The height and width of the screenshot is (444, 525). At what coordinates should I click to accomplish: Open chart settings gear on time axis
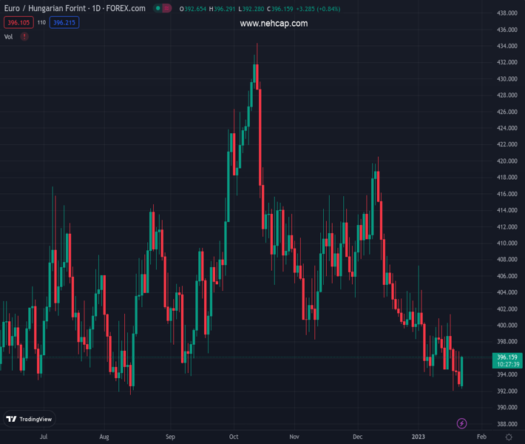[509, 437]
